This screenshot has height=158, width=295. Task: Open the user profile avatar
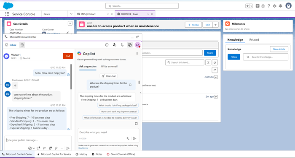click(288, 6)
